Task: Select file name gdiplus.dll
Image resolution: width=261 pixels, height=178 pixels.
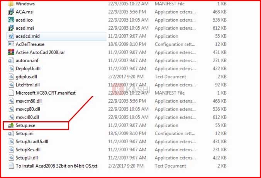Action: click(x=26, y=77)
